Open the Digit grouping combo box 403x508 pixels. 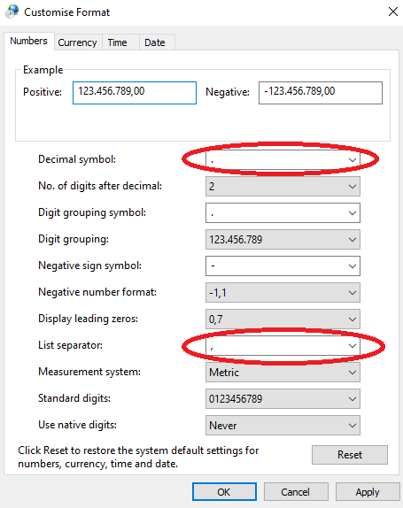pyautogui.click(x=283, y=240)
